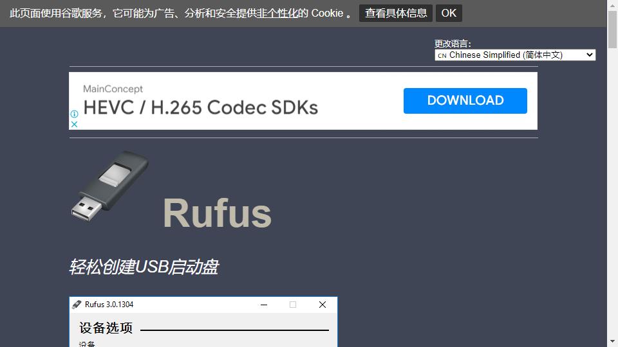Click the 更改语言 label
Viewport: 618px width, 347px height.
(x=453, y=43)
